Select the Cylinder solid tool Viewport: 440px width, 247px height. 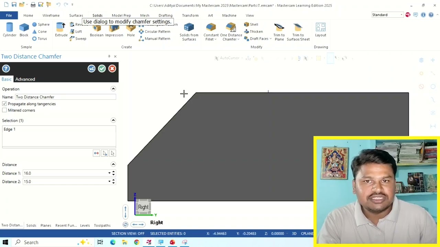tap(10, 30)
